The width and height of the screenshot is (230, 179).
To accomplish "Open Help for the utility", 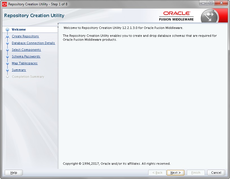I will pos(14,173).
